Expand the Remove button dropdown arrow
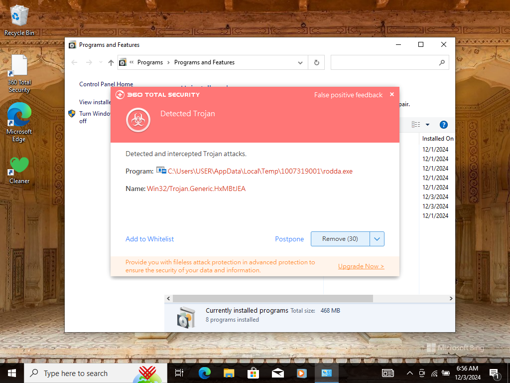 [x=377, y=239]
